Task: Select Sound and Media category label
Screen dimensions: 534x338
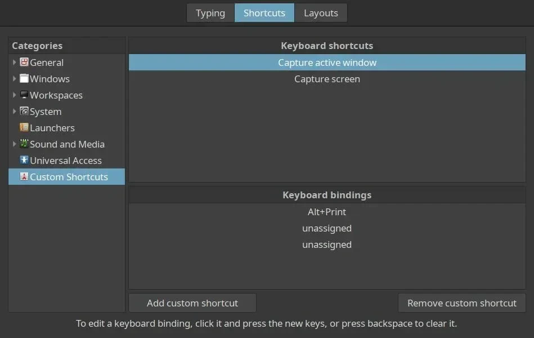Action: point(67,144)
